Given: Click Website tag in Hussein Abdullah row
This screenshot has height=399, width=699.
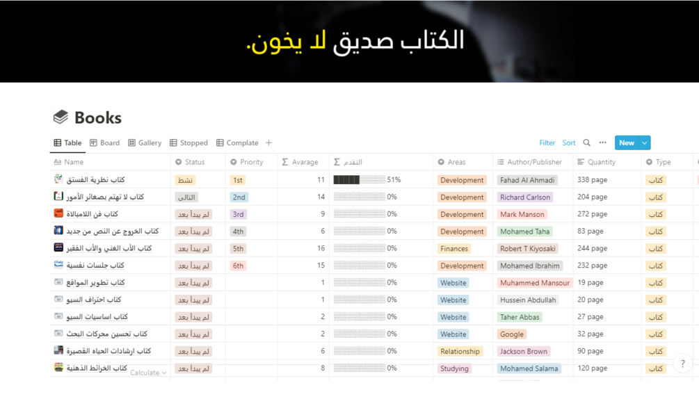Looking at the screenshot, I should 453,300.
